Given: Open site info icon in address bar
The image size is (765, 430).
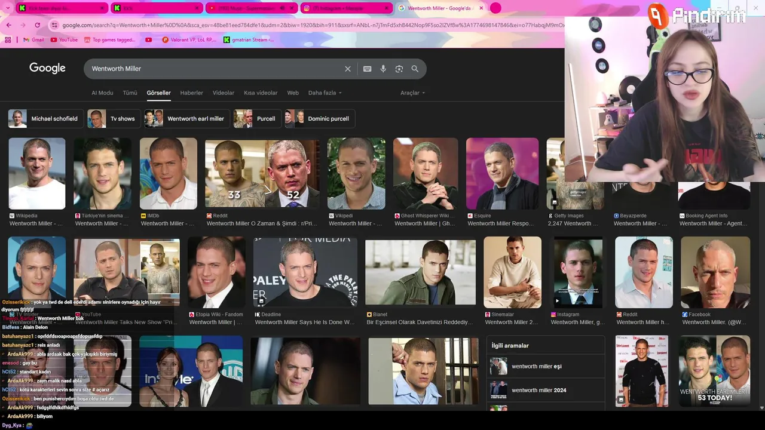Looking at the screenshot, I should (x=55, y=25).
